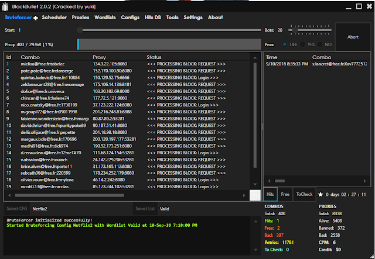The width and height of the screenshot is (375, 259).
Task: Open the Tools tab
Action: (172, 18)
